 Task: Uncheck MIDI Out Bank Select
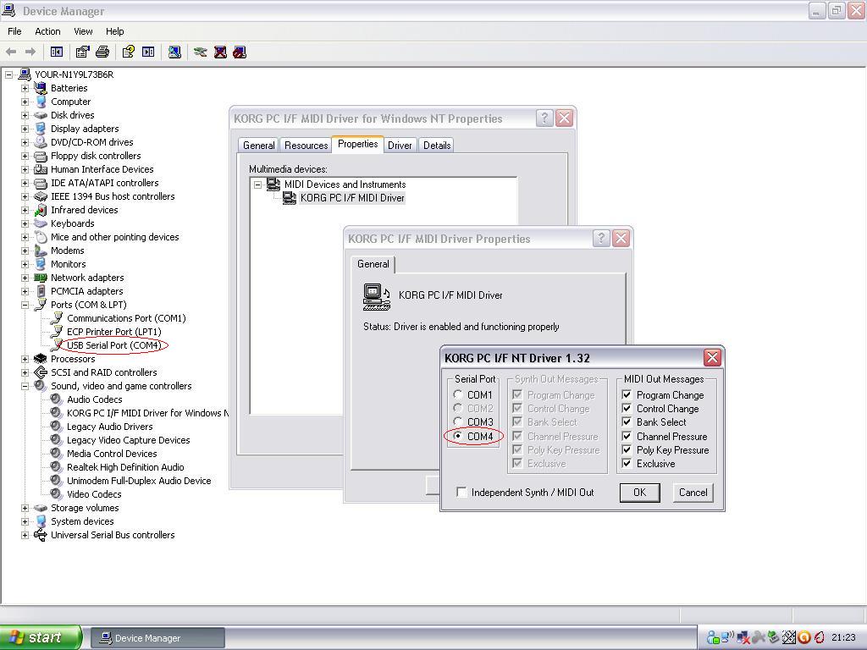[627, 421]
